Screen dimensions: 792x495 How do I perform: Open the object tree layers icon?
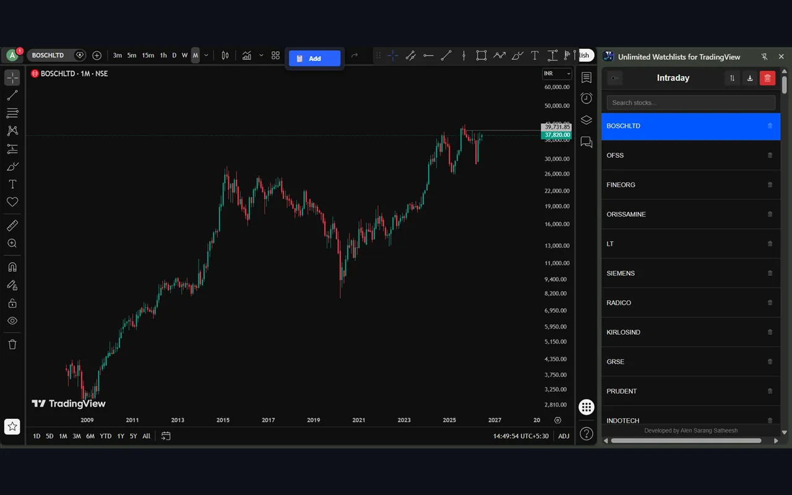[587, 120]
